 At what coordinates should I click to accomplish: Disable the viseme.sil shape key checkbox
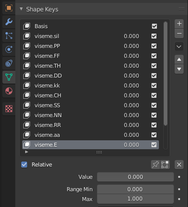pyautogui.click(x=154, y=36)
